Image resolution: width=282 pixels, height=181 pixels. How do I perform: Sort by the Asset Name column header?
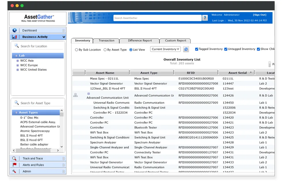pyautogui.click(x=107, y=72)
